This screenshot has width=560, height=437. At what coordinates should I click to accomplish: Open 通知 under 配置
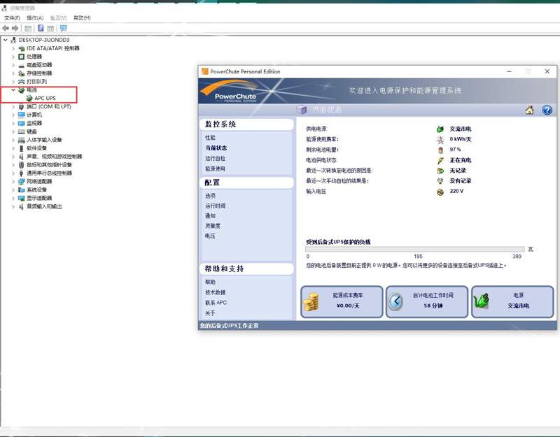click(211, 216)
